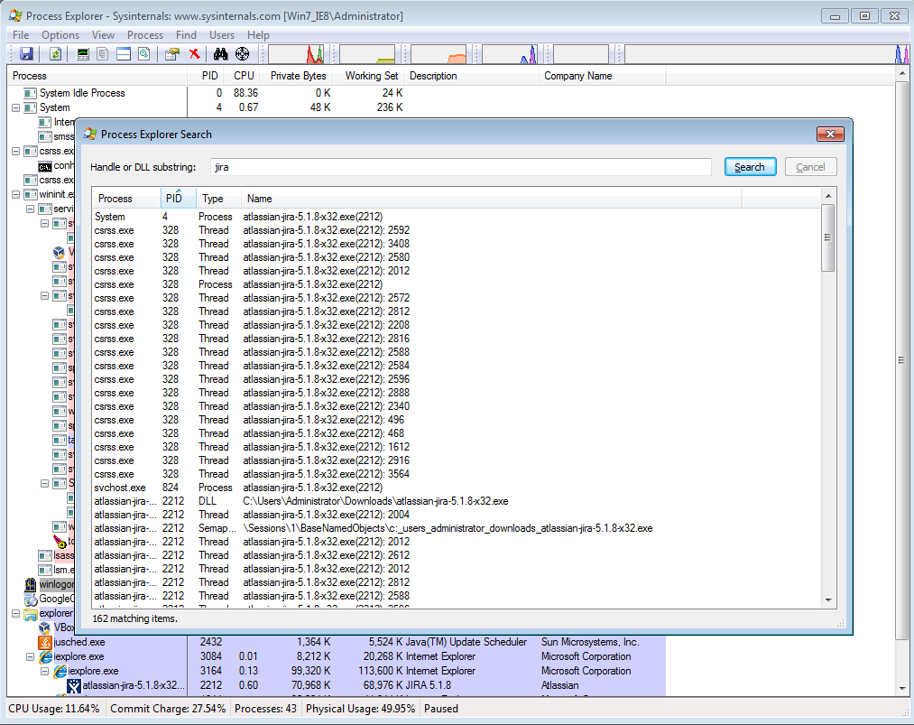Viewport: 914px width, 725px height.
Task: Click the binoculars Find icon
Action: pos(220,54)
